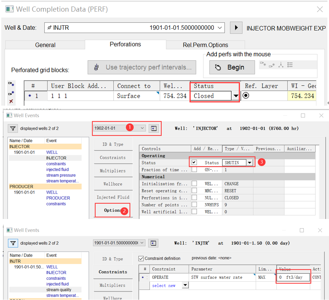329x300 pixels.
Task: Click the filter funnel icon in middle Well Events
Action: point(13,128)
